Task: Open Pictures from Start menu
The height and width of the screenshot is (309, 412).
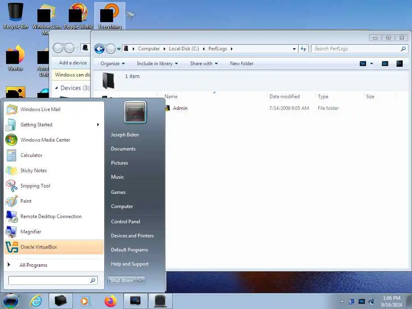Action: pos(119,163)
